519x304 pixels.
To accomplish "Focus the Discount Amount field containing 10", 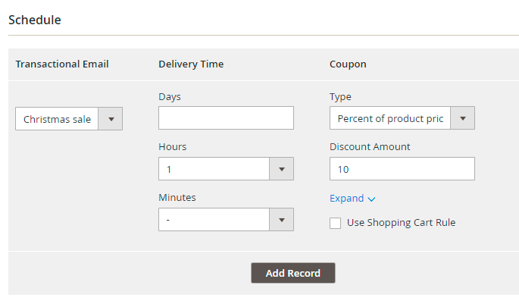I will [x=402, y=169].
